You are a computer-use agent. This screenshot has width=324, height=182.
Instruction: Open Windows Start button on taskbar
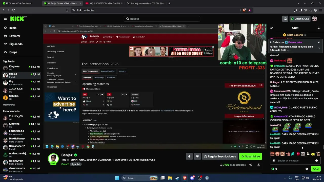pyautogui.click(x=117, y=178)
